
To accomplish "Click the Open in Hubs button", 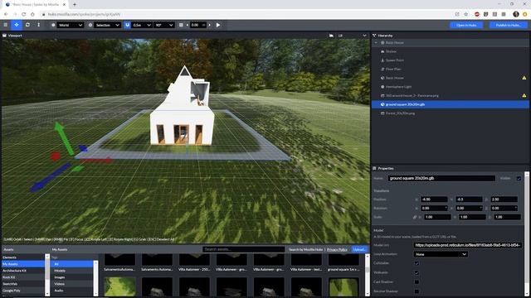I will click(x=466, y=25).
